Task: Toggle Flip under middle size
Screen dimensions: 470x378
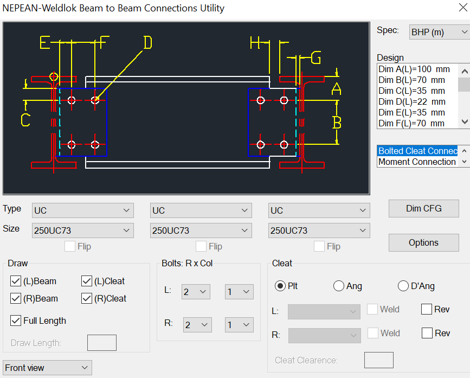Action: (x=201, y=246)
